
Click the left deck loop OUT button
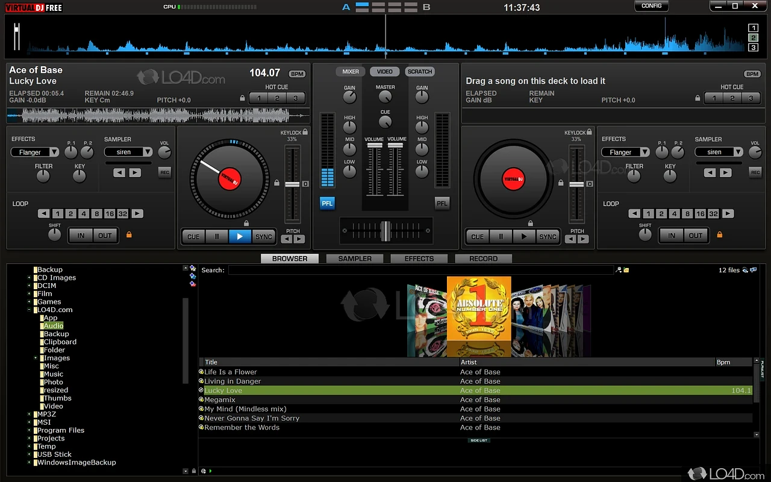coord(105,236)
